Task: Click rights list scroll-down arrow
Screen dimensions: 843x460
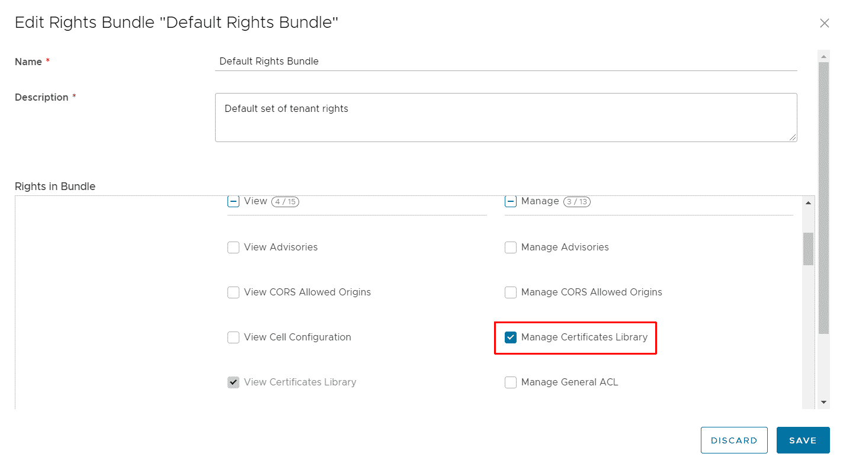Action: click(x=808, y=402)
